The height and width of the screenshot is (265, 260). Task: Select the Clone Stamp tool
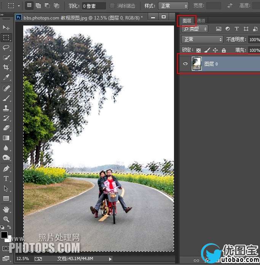6,108
